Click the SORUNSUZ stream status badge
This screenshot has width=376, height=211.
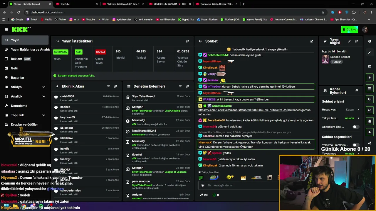pos(61,52)
